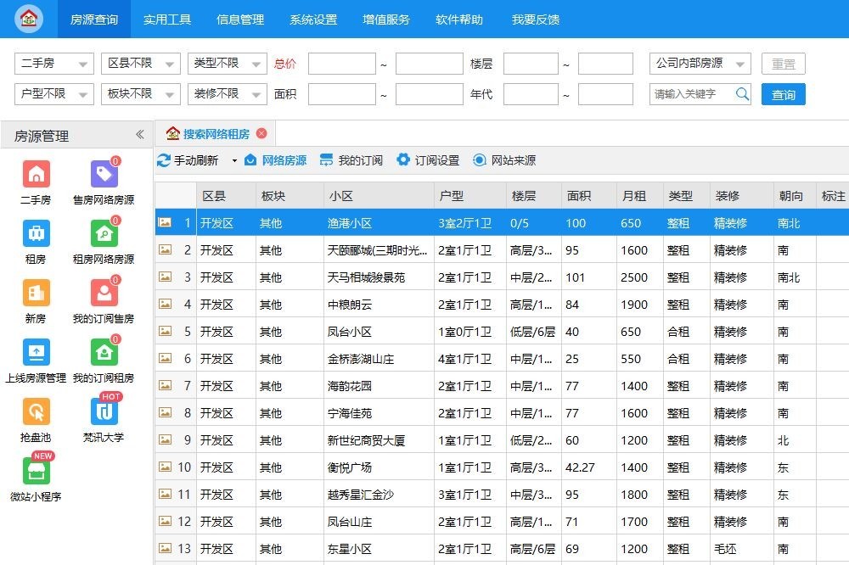Screen dimensions: 849x565
Task: Open 我的订阅租房 via its icon
Action: point(104,353)
